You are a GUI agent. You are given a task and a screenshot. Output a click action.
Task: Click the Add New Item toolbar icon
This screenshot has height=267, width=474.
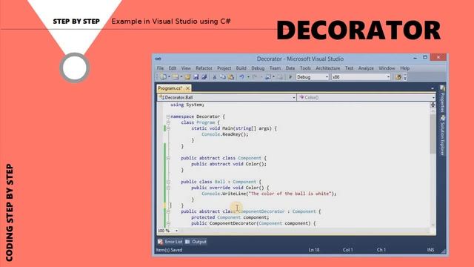(x=176, y=77)
